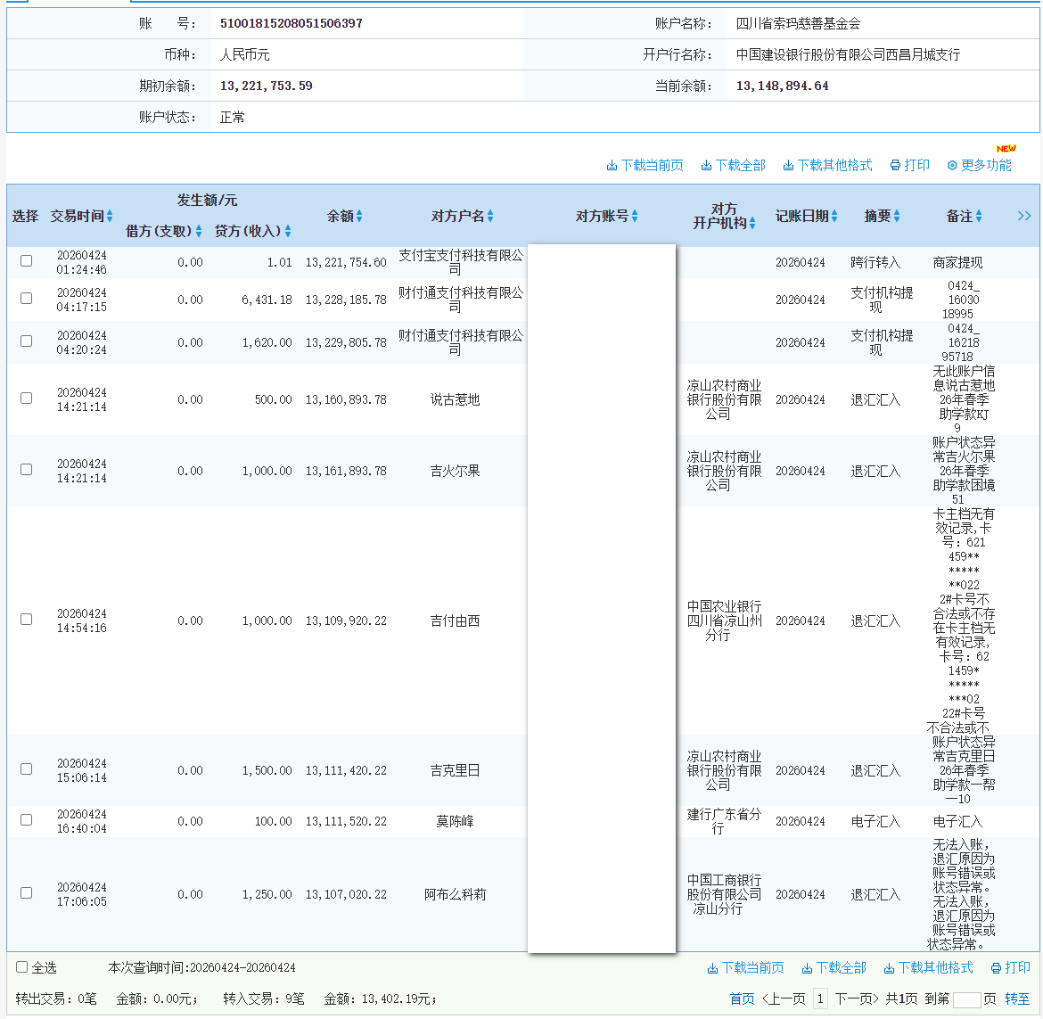The height and width of the screenshot is (1019, 1043).
Task: Click the 转至 go-to-page link
Action: point(1017,998)
